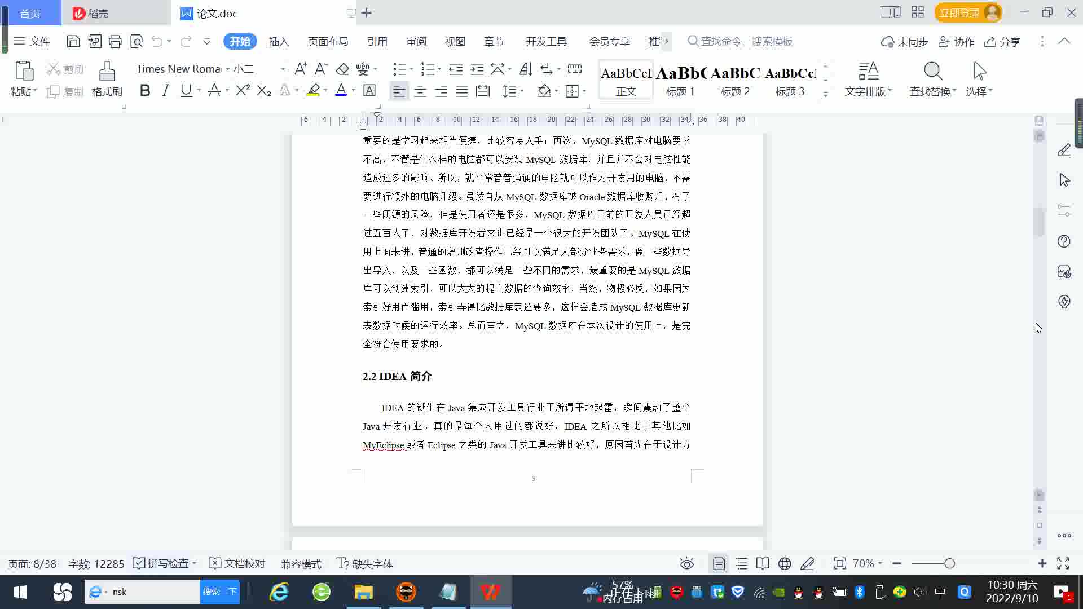Image resolution: width=1083 pixels, height=609 pixels.
Task: Click the Format Painter (格式刷) icon
Action: click(107, 72)
